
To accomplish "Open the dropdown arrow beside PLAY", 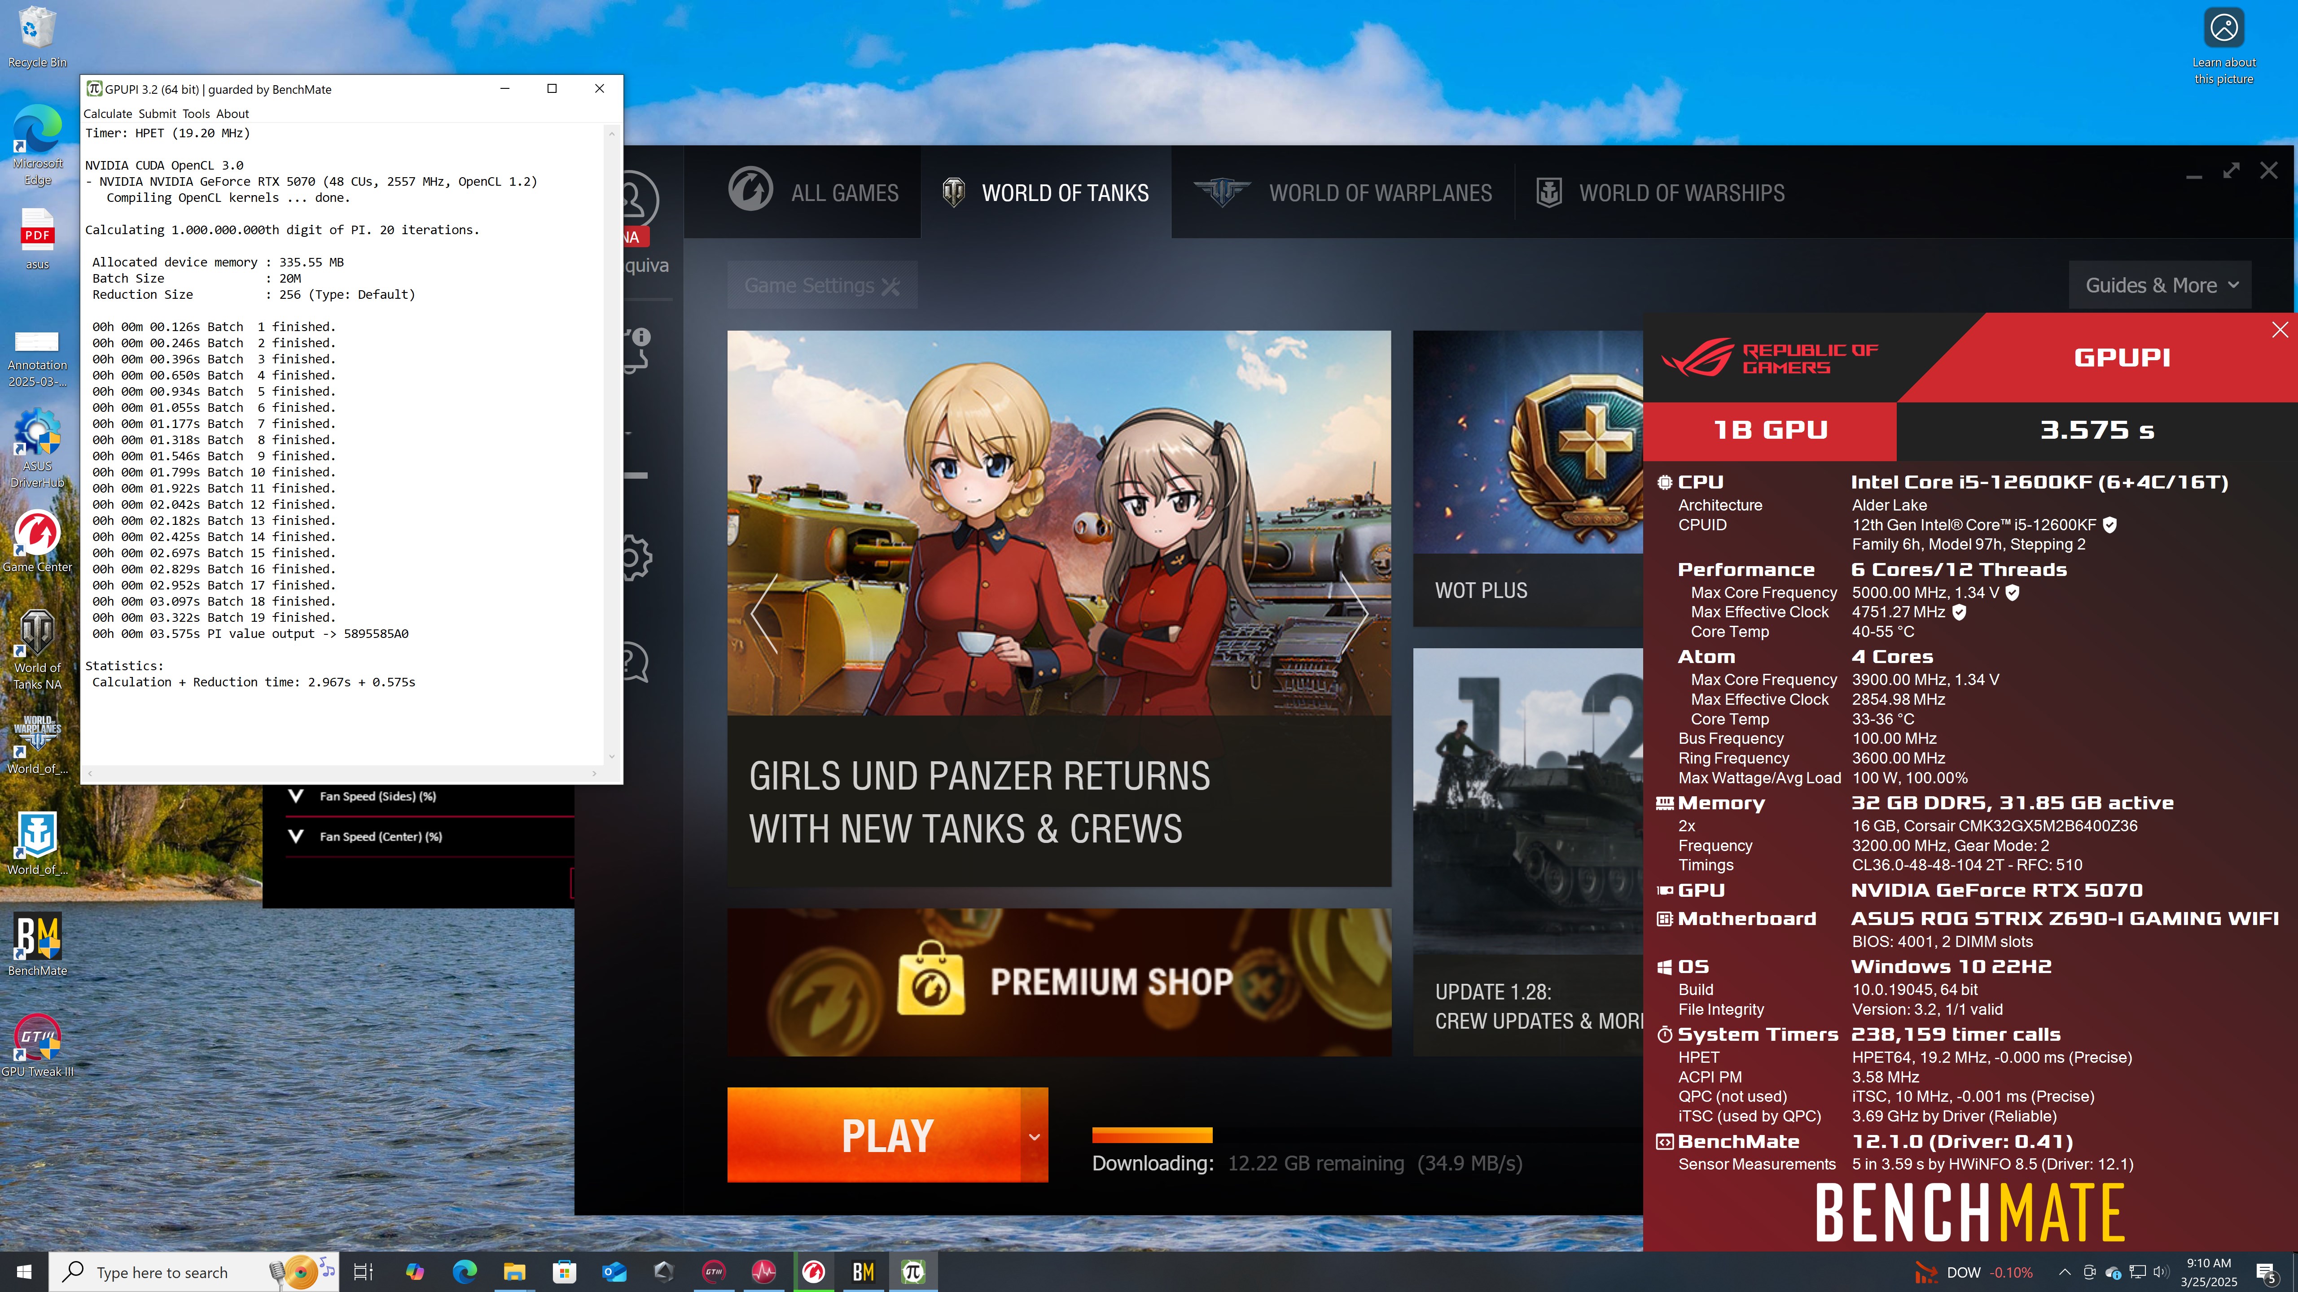I will click(1034, 1136).
